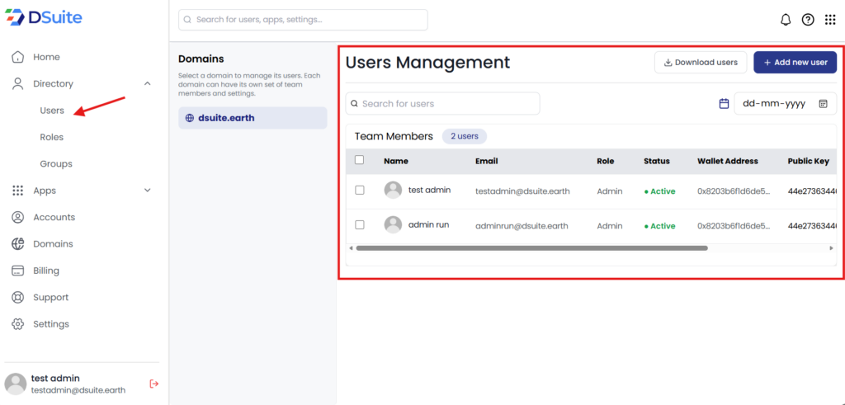Click the Add new user button
This screenshot has width=845, height=405.
click(795, 63)
